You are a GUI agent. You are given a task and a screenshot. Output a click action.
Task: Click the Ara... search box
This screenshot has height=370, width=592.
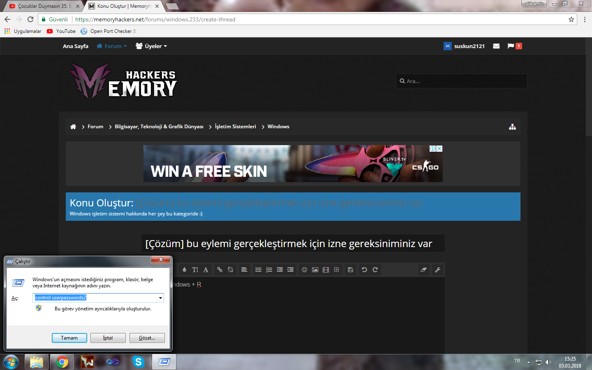point(461,81)
